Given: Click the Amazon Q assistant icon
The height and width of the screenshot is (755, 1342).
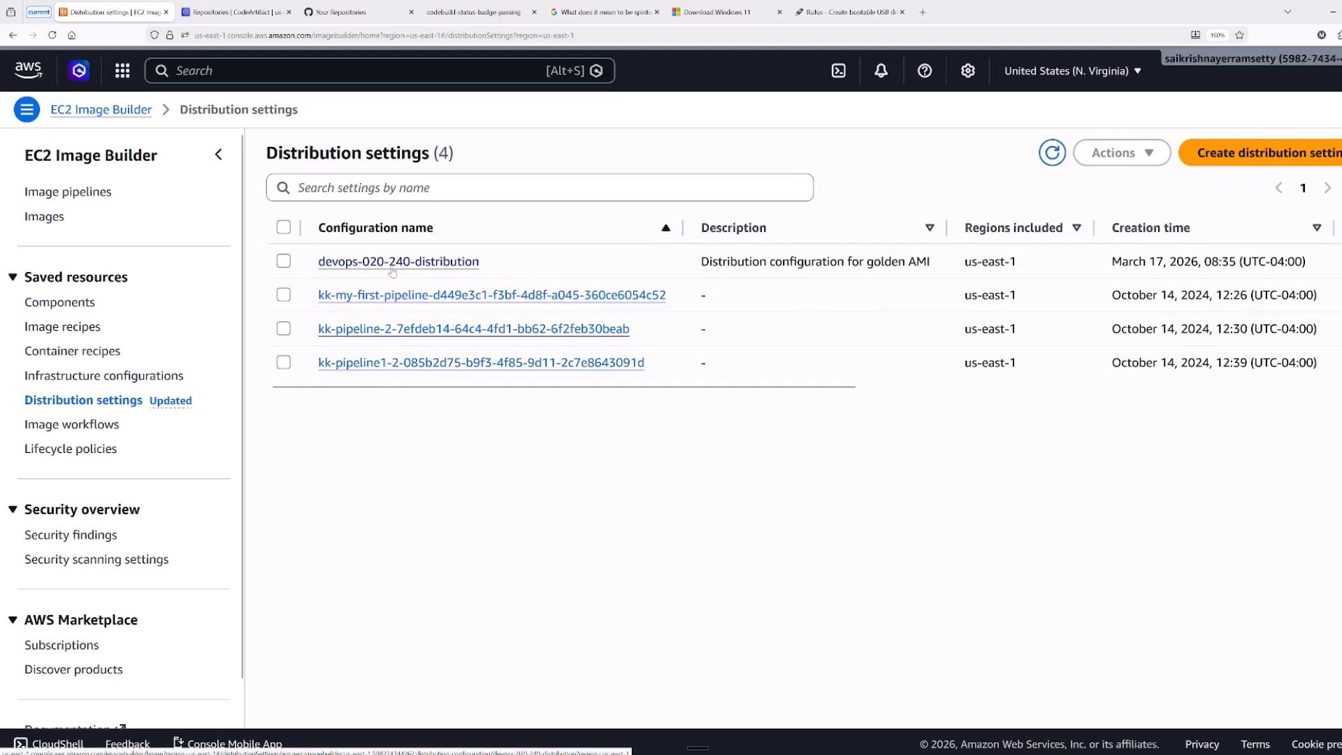Looking at the screenshot, I should click(79, 71).
